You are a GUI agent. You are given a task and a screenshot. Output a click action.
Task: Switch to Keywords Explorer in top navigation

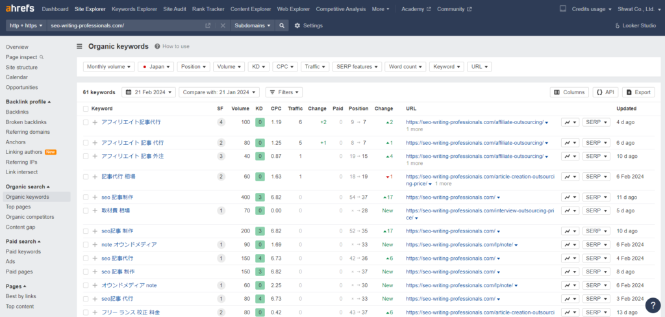[x=134, y=9]
